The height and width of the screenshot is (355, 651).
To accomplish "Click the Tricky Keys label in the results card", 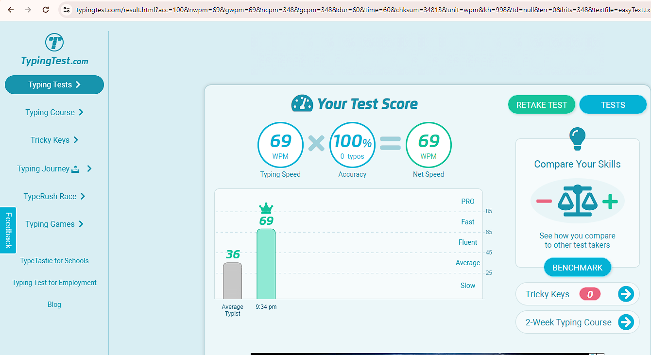I will [x=548, y=294].
